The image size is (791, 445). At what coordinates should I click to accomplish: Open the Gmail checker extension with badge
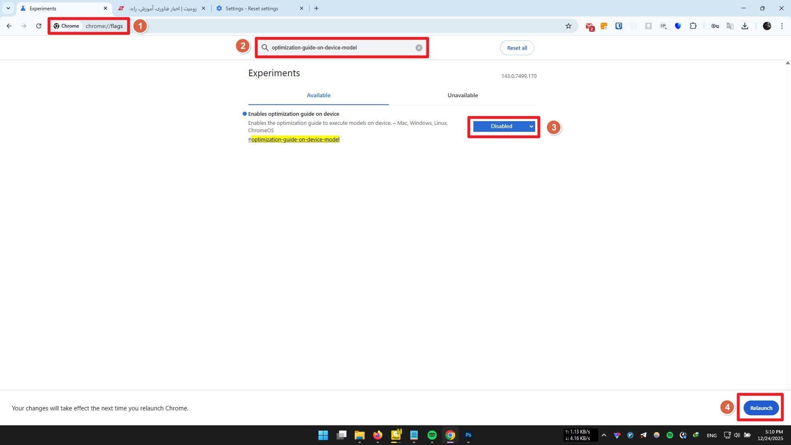coord(590,26)
